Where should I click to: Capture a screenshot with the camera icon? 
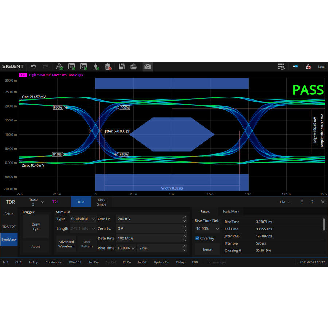[x=148, y=66]
